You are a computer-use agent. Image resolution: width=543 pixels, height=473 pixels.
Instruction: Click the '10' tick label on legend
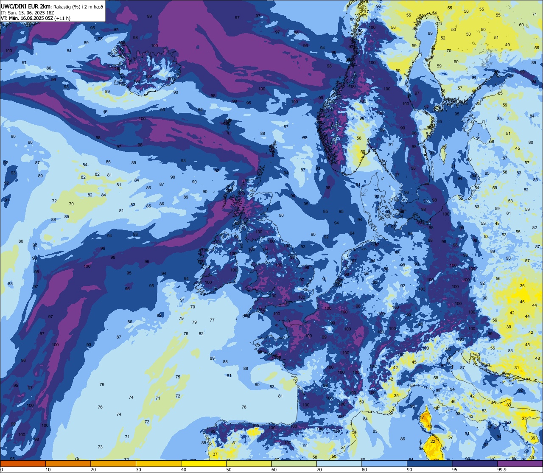point(48,470)
